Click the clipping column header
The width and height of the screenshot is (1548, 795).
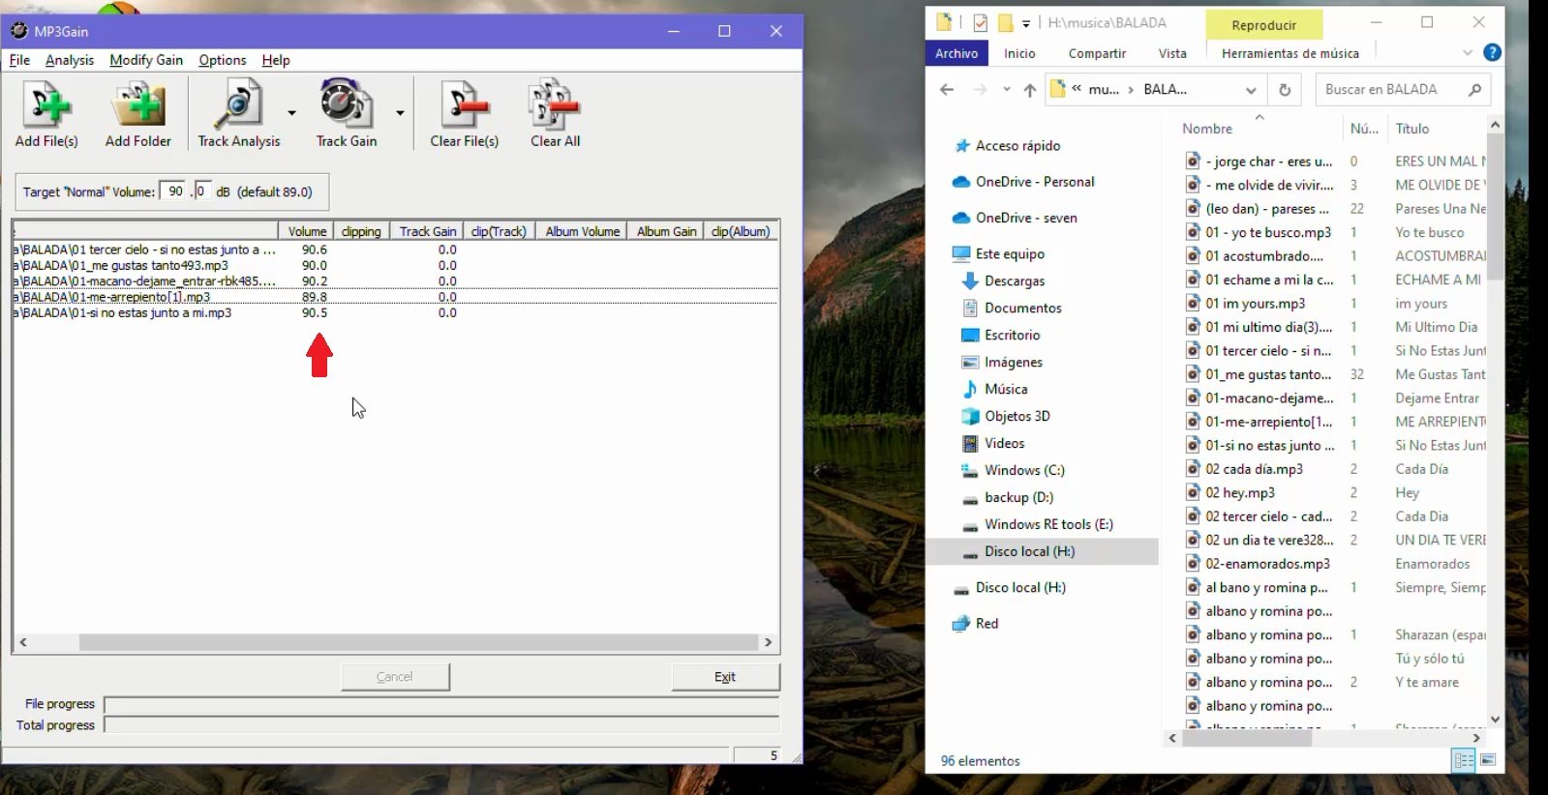(x=361, y=231)
